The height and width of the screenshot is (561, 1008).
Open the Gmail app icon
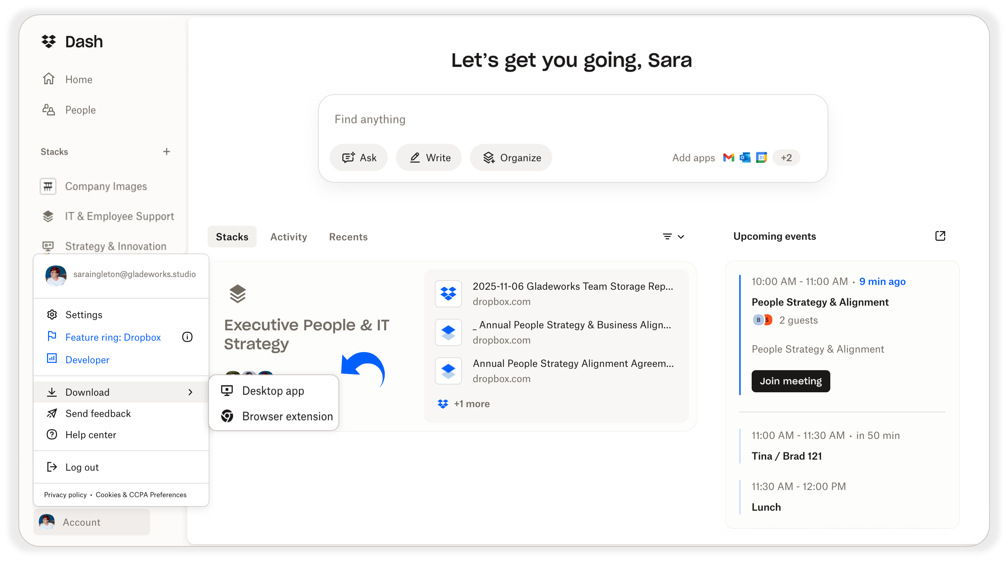tap(728, 158)
